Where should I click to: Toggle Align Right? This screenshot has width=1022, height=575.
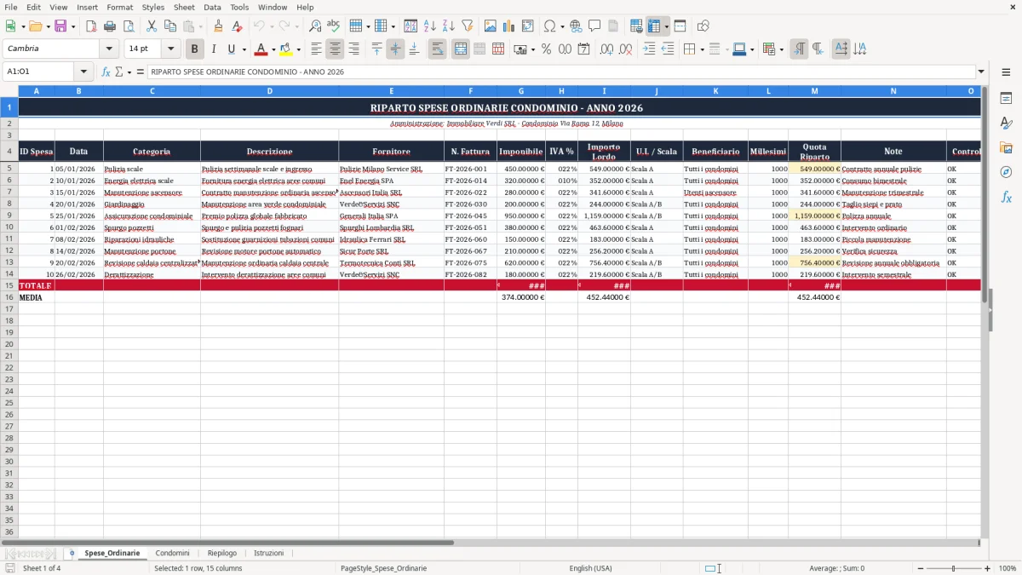click(x=353, y=49)
